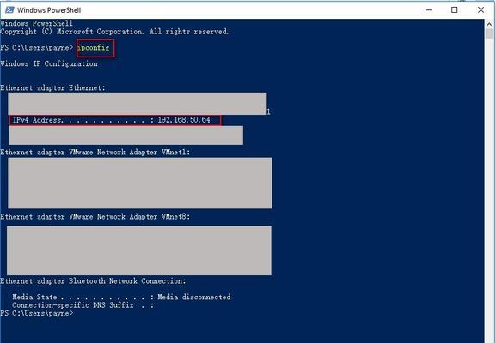Click the Bluetooth Network Connection heading
Image resolution: width=496 pixels, height=343 pixels.
click(94, 281)
